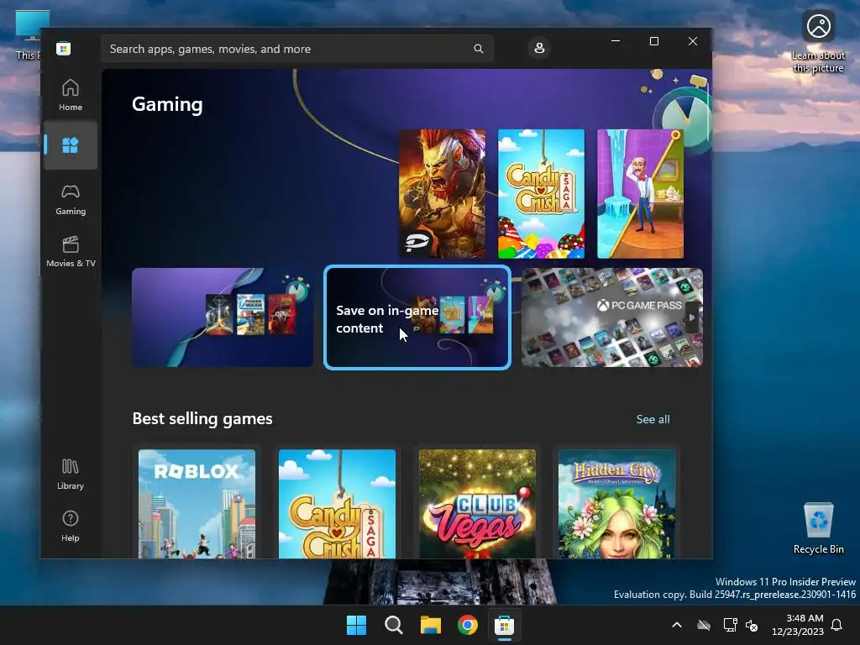
Task: Open Movies & TV section
Action: (71, 251)
